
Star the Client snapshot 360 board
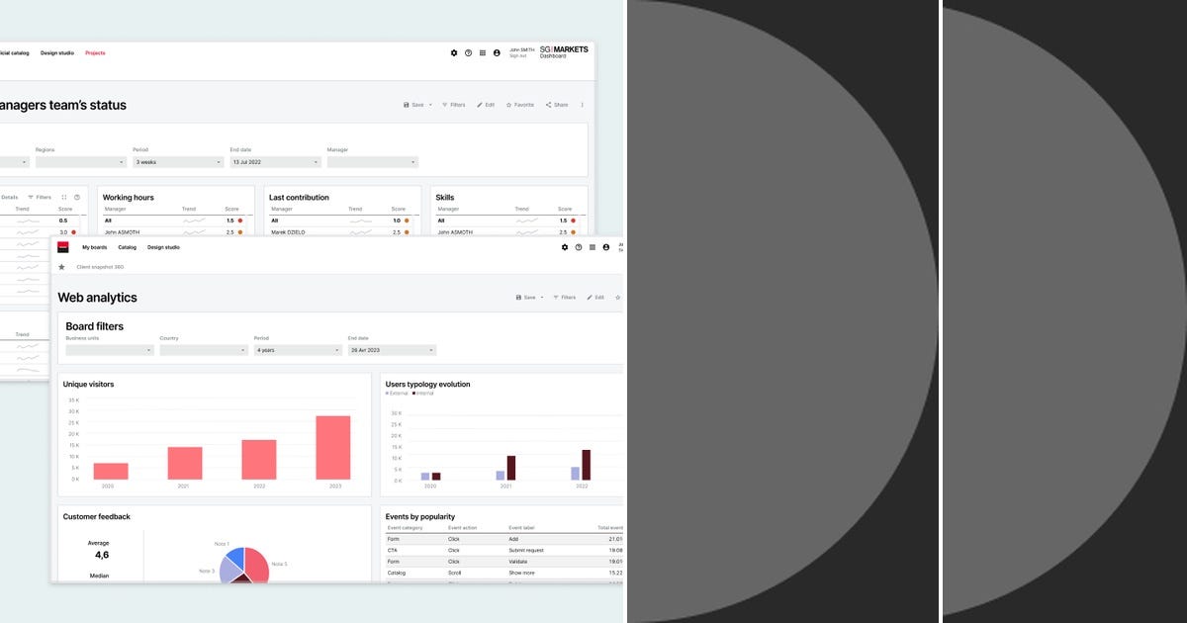pyautogui.click(x=59, y=266)
